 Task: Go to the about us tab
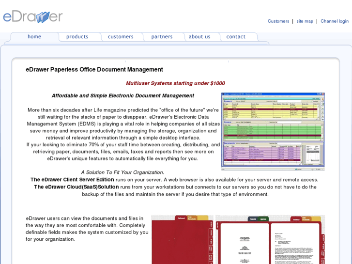(199, 37)
